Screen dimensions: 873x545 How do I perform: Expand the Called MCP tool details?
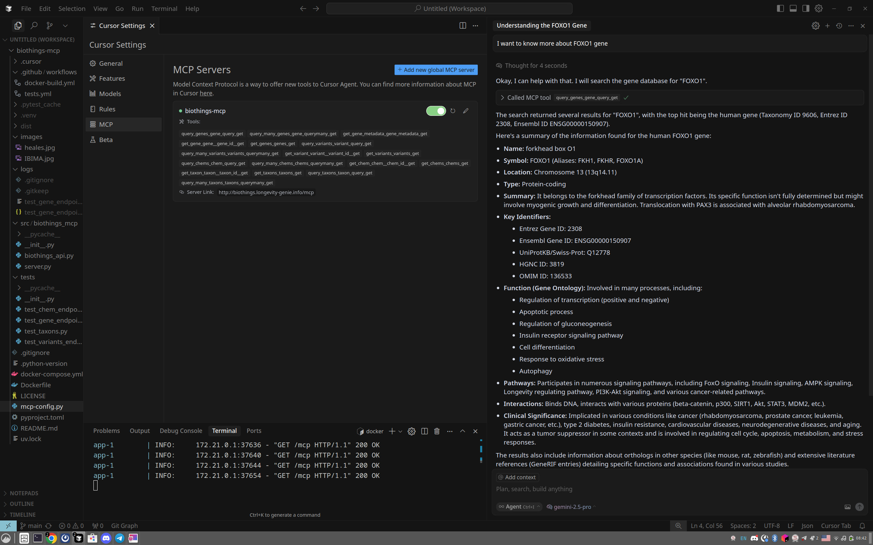[x=502, y=98]
